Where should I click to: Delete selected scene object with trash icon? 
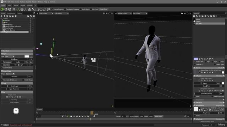[34, 16]
